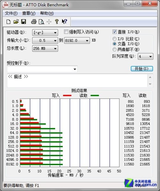Close the ATTO Disk Benchmark window
Image resolution: width=160 pixels, height=191 pixels.
click(x=150, y=4)
